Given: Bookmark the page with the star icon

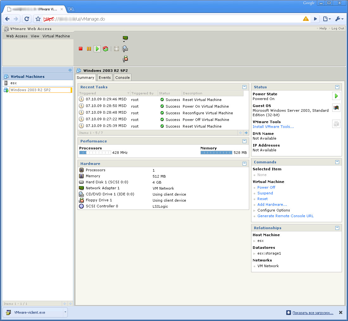Looking at the screenshot, I should tap(38, 19).
